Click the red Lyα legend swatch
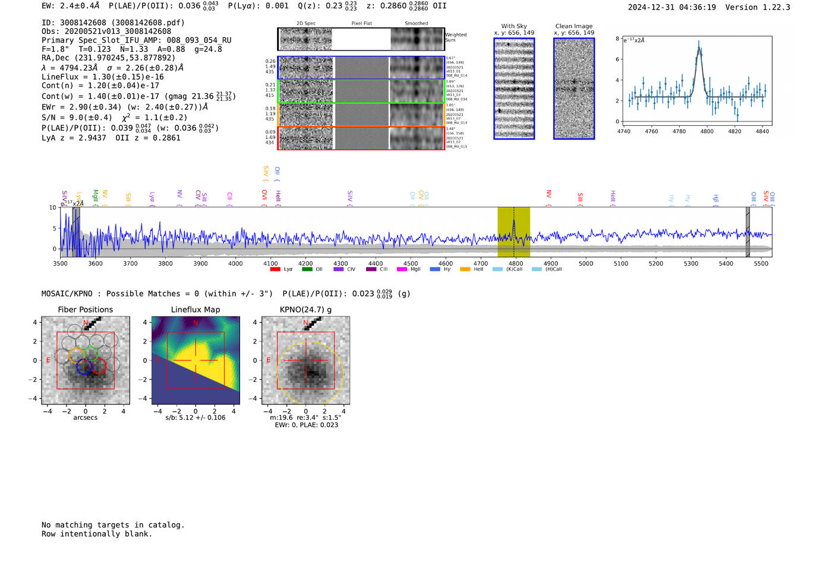Viewport: 832px width, 566px height. pos(275,270)
